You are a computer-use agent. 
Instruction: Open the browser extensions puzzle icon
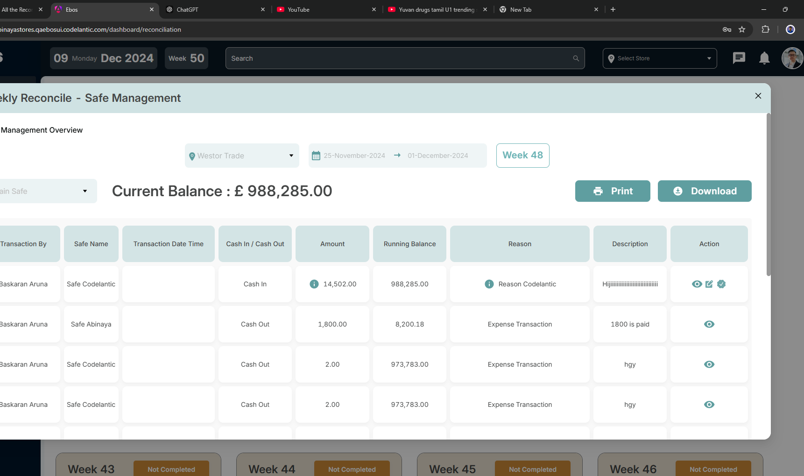[x=765, y=29]
